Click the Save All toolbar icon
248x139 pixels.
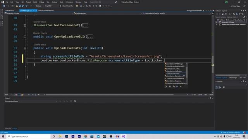tap(22, 6)
